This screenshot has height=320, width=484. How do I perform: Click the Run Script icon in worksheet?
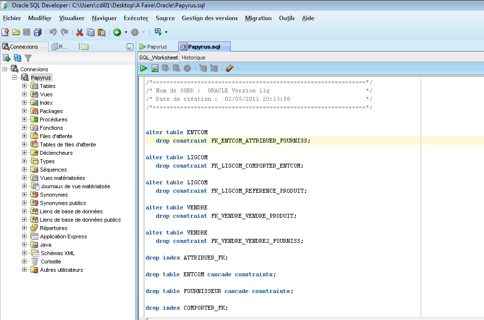(155, 68)
